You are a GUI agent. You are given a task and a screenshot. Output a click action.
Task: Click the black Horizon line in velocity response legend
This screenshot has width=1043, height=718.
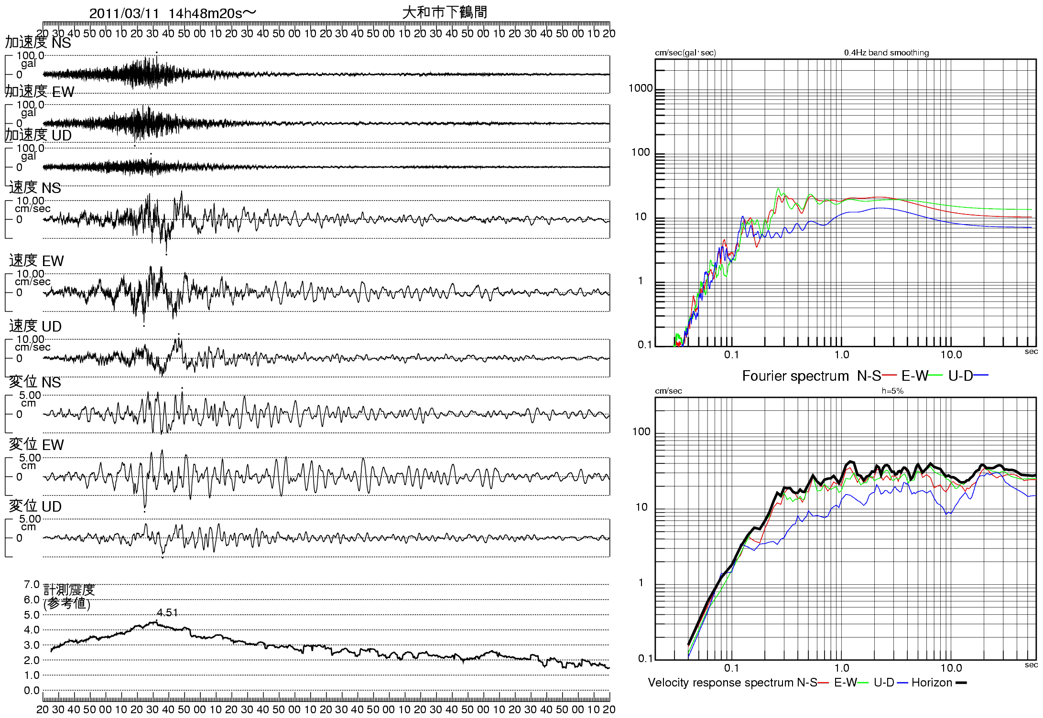tap(961, 683)
